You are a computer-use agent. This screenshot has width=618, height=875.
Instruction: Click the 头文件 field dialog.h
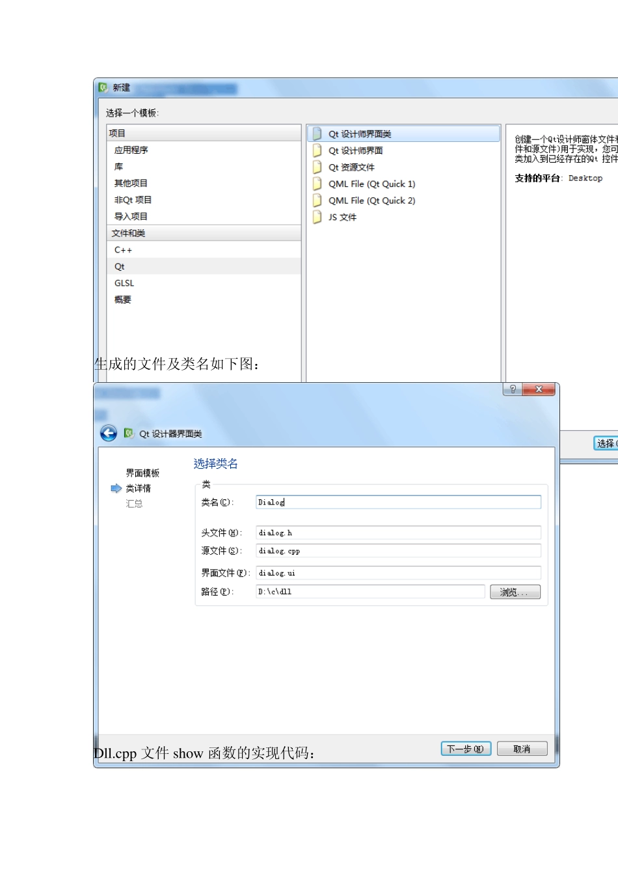coord(398,533)
